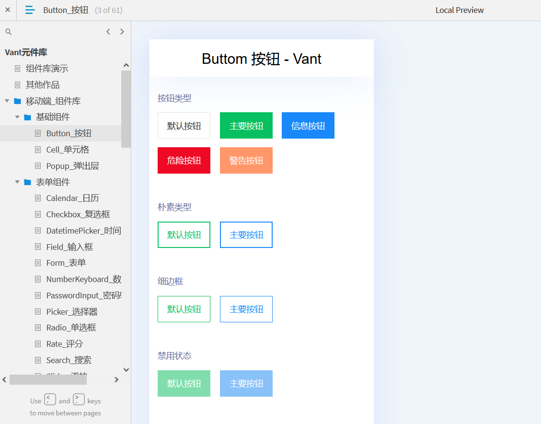Click the sitemap vertical scrollbar down arrow
This screenshot has width=541, height=424.
(x=127, y=370)
